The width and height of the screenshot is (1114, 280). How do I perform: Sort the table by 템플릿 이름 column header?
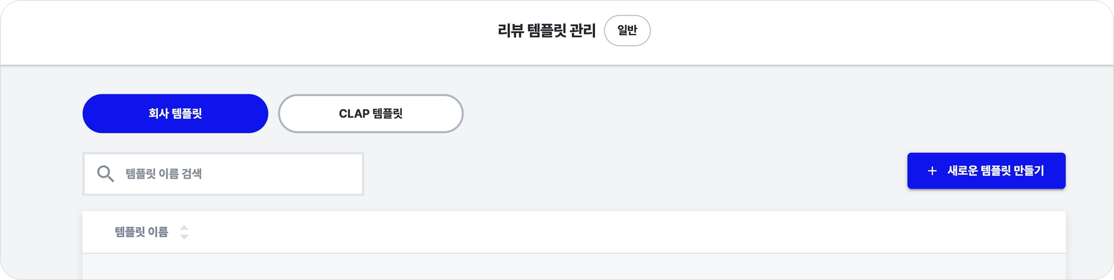141,232
